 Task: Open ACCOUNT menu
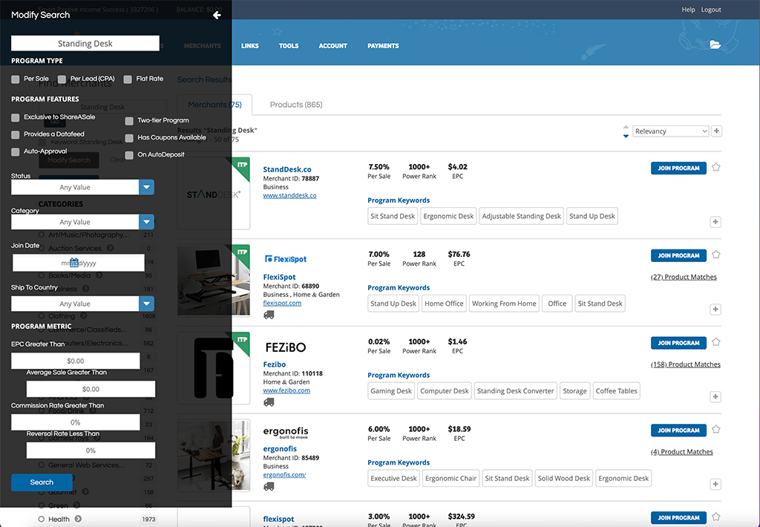332,45
